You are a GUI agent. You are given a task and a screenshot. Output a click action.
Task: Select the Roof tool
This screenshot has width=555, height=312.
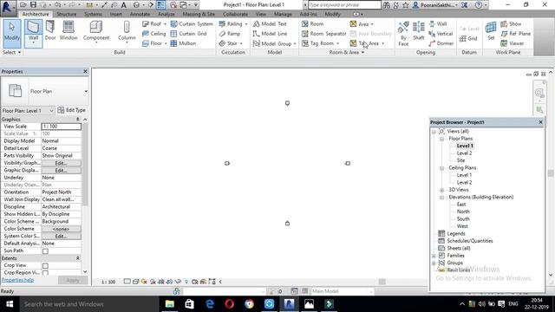click(154, 24)
